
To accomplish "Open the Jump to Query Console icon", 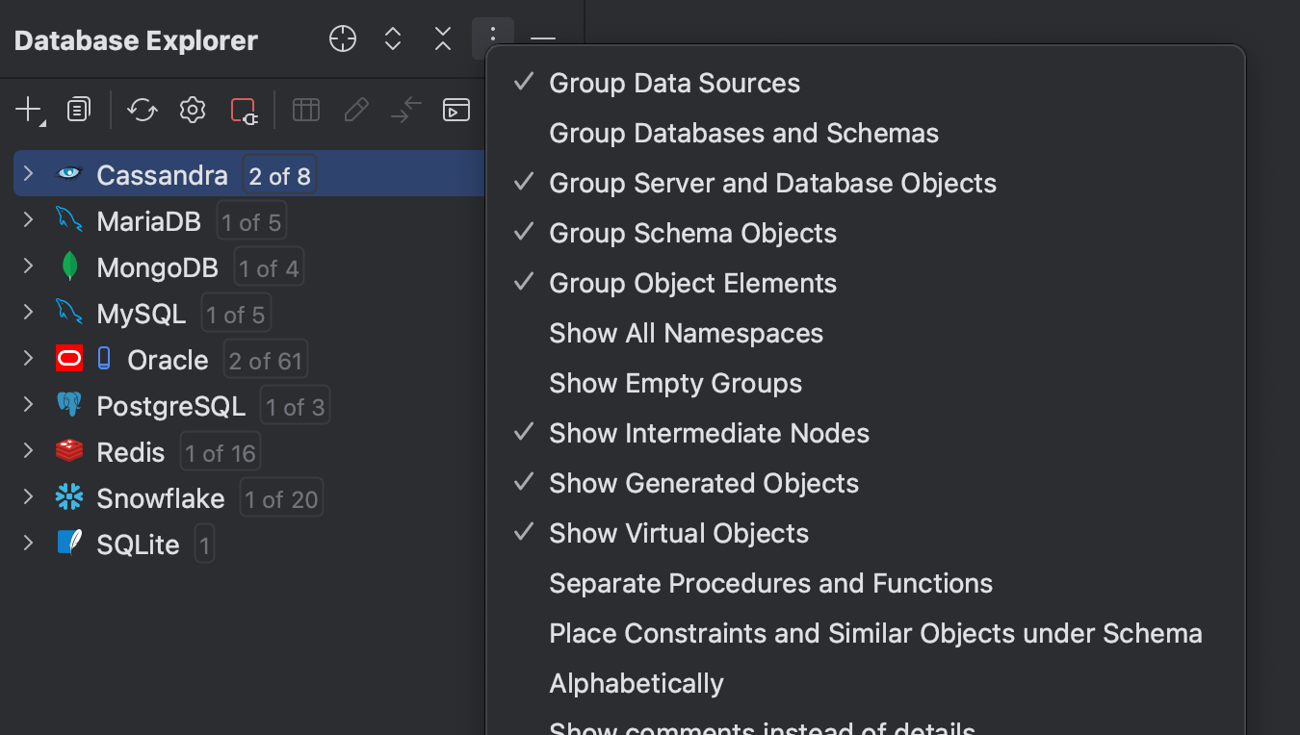I will 455,109.
